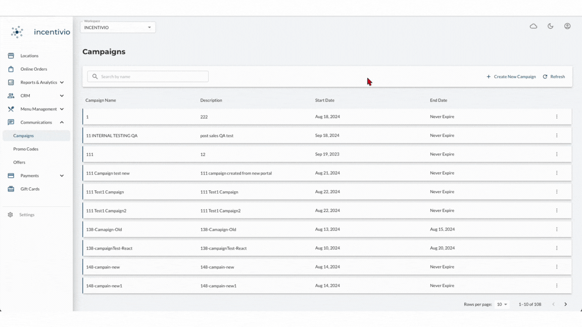
Task: Select Promo Codes in the sidebar
Action: 26,149
